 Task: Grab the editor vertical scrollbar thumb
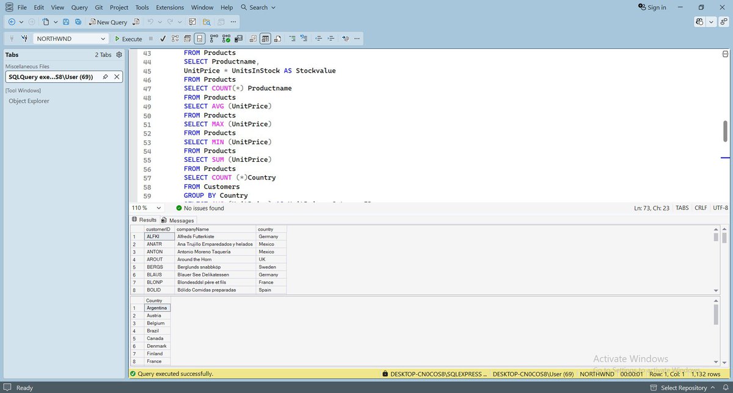pyautogui.click(x=725, y=131)
